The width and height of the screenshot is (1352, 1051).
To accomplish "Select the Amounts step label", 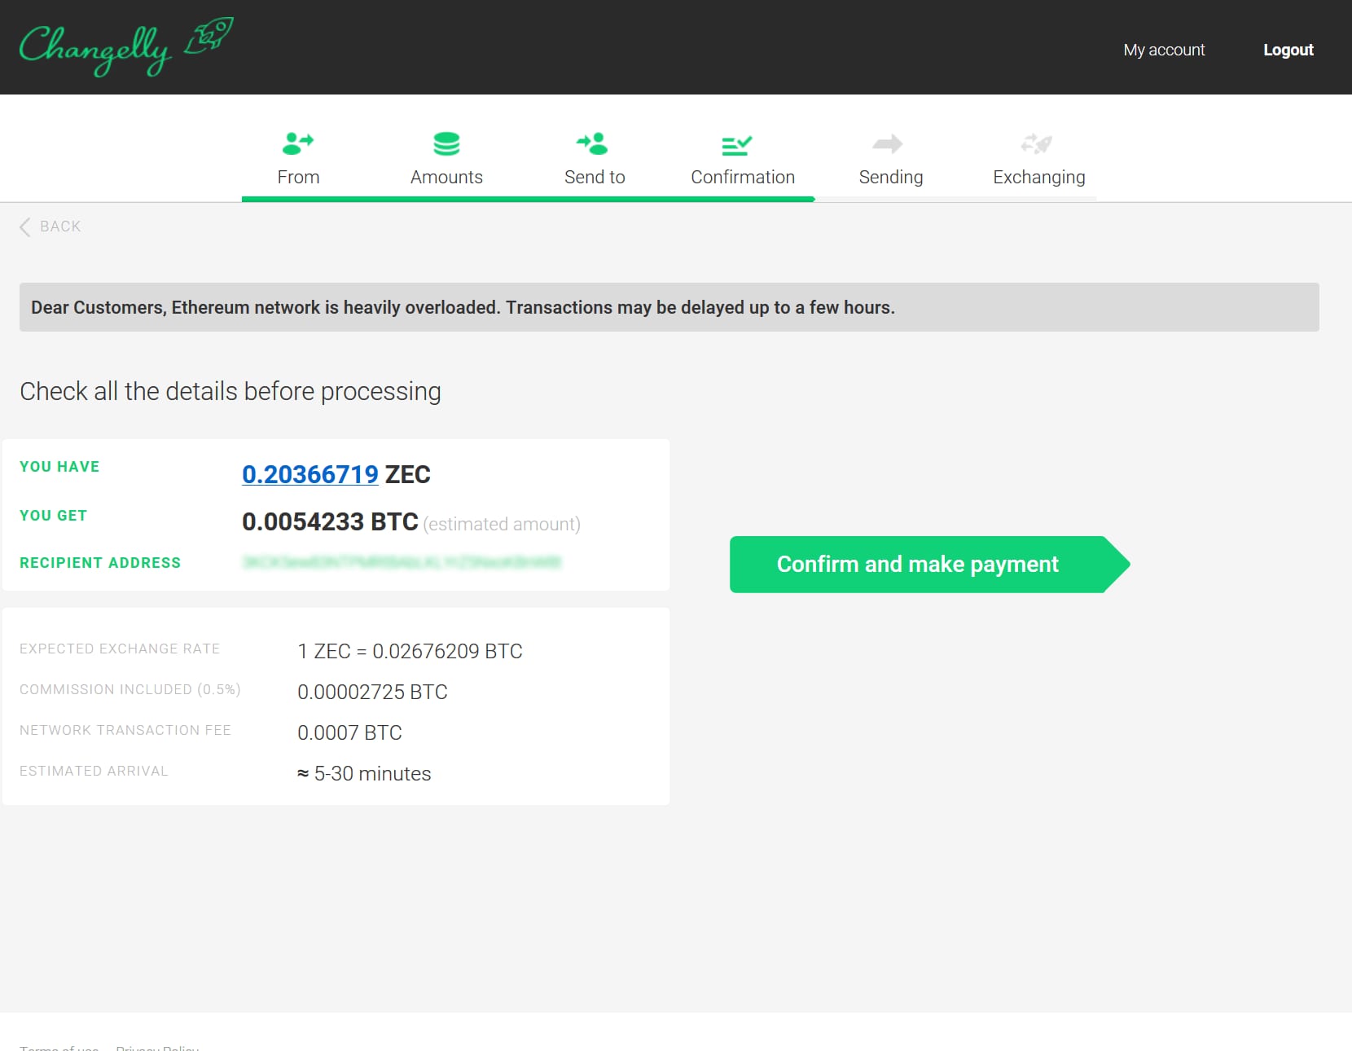I will [446, 177].
